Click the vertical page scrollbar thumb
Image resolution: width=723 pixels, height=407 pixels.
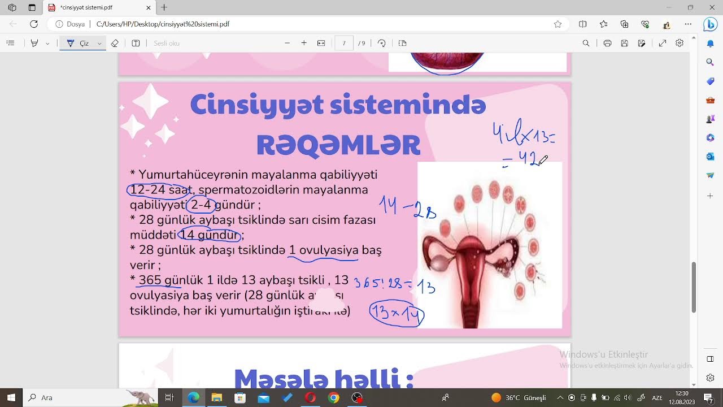click(x=694, y=287)
